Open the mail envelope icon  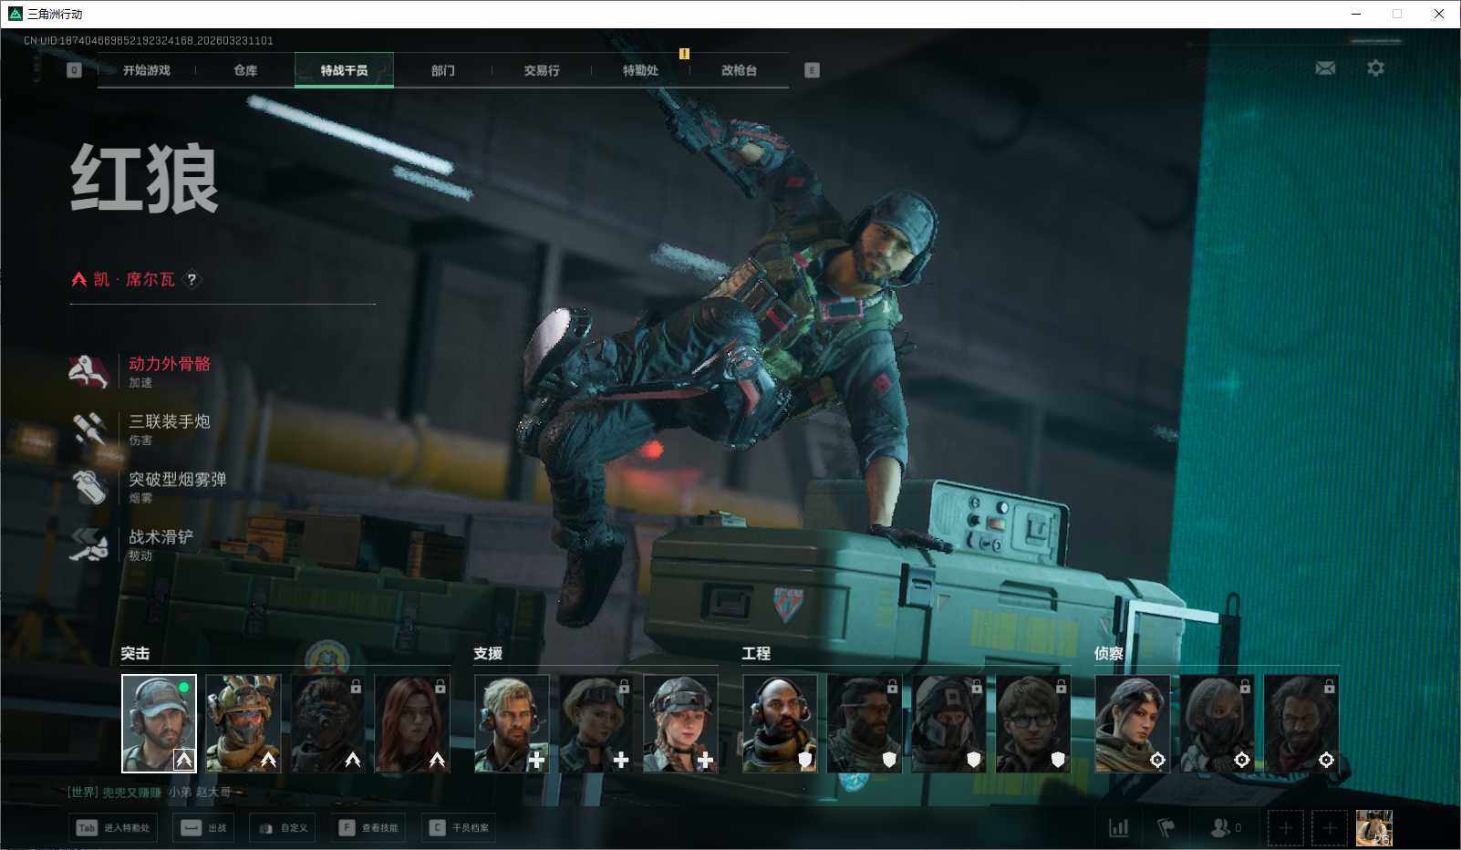click(x=1325, y=68)
